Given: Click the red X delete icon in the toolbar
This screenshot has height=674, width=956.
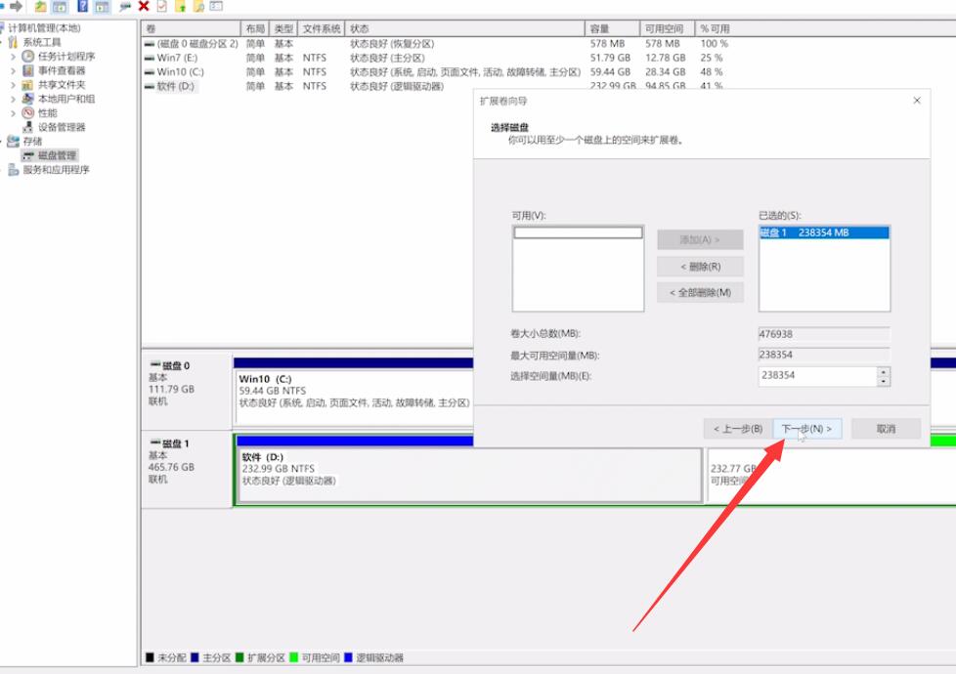Looking at the screenshot, I should (144, 6).
